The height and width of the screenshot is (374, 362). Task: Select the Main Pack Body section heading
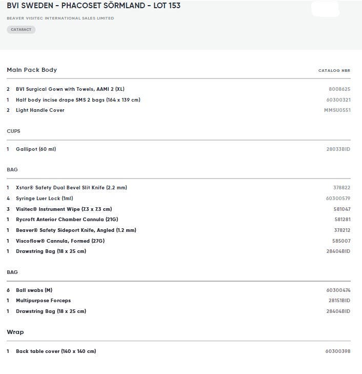pos(32,70)
